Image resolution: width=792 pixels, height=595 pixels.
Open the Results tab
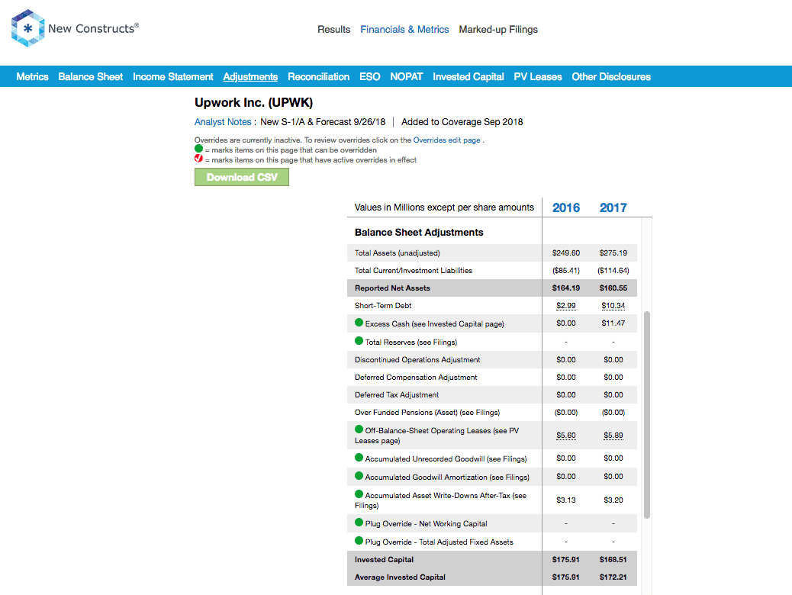(x=334, y=29)
